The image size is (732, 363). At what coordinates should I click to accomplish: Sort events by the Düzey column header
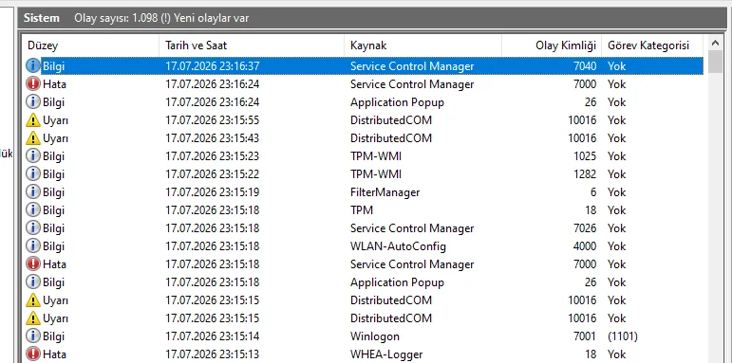[x=91, y=45]
